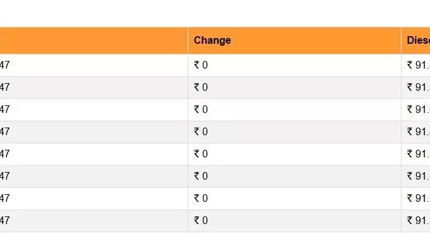This screenshot has height=238, width=430.
Task: Select the ₹ 0 Change cell in seventh row
Action: (x=294, y=199)
